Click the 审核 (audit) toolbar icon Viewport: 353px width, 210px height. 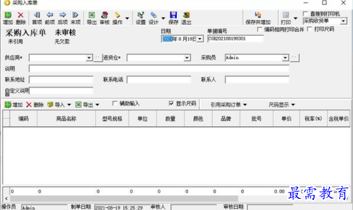tap(104, 18)
